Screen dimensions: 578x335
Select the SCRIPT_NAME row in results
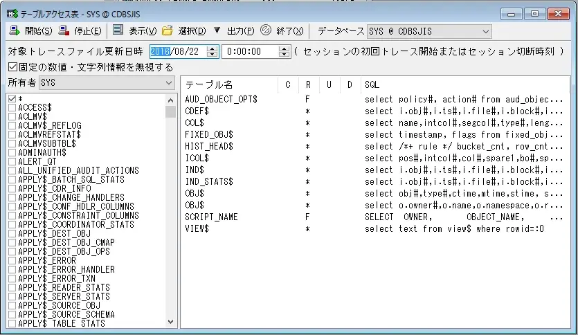[x=212, y=217]
